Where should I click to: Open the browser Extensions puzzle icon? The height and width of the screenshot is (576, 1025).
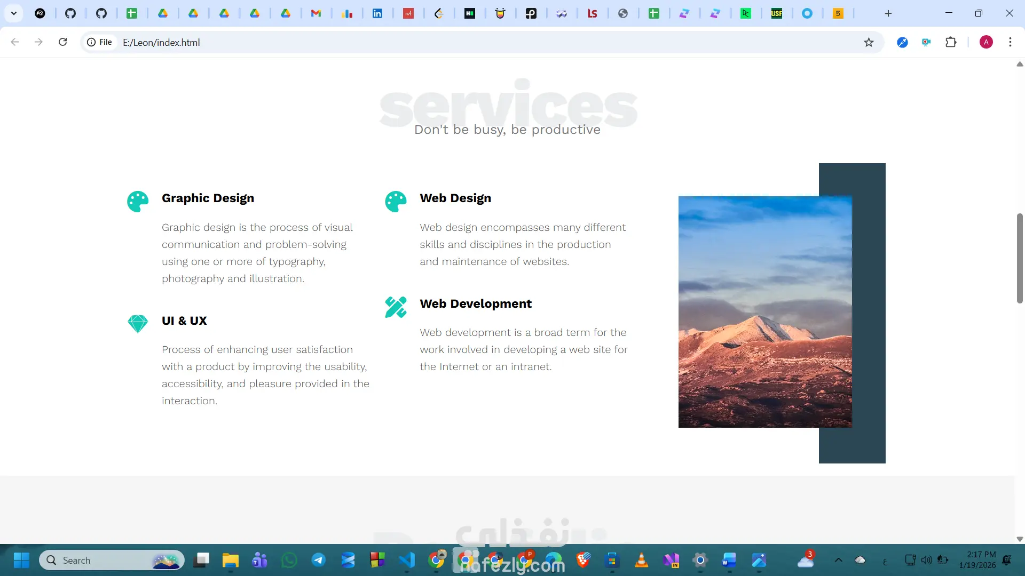click(x=951, y=42)
